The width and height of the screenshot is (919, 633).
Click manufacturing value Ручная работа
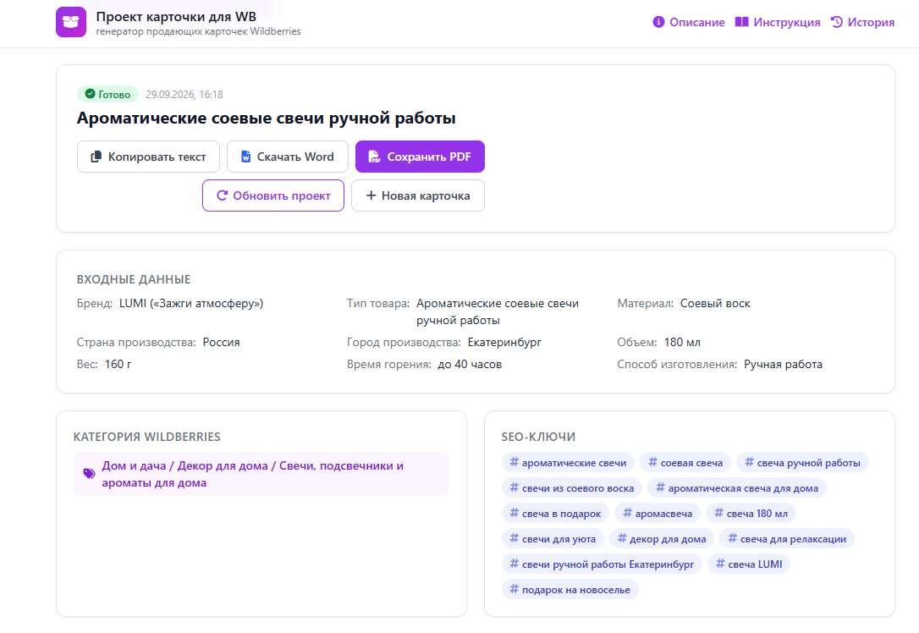tap(783, 365)
